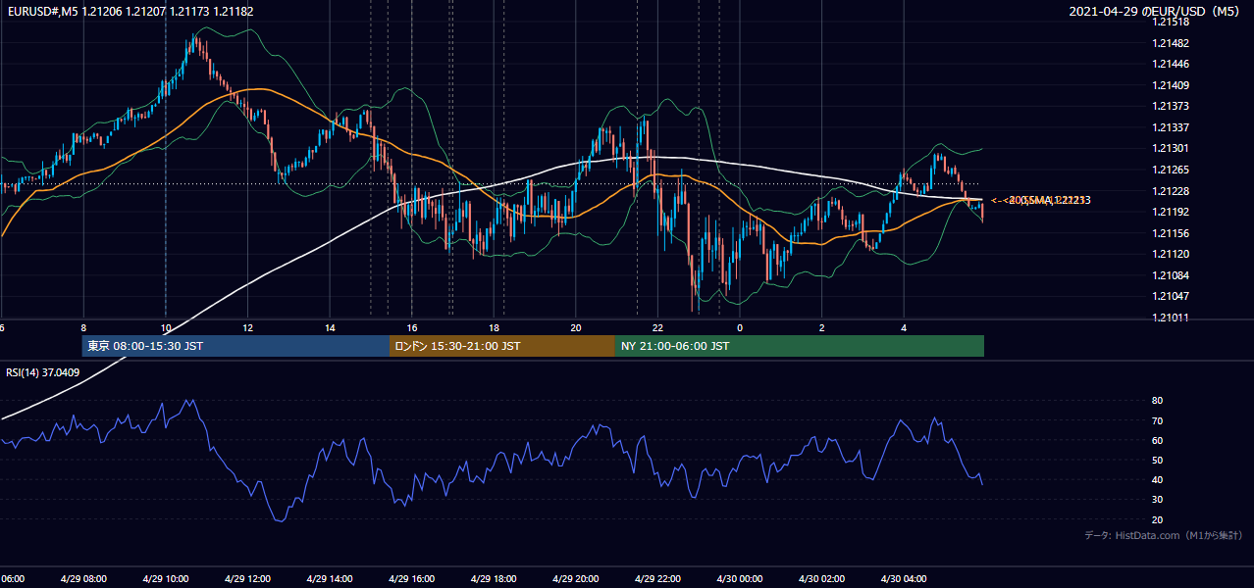Click hour label 14 on price chart axis
Screen dimensions: 1254x588
coord(330,327)
